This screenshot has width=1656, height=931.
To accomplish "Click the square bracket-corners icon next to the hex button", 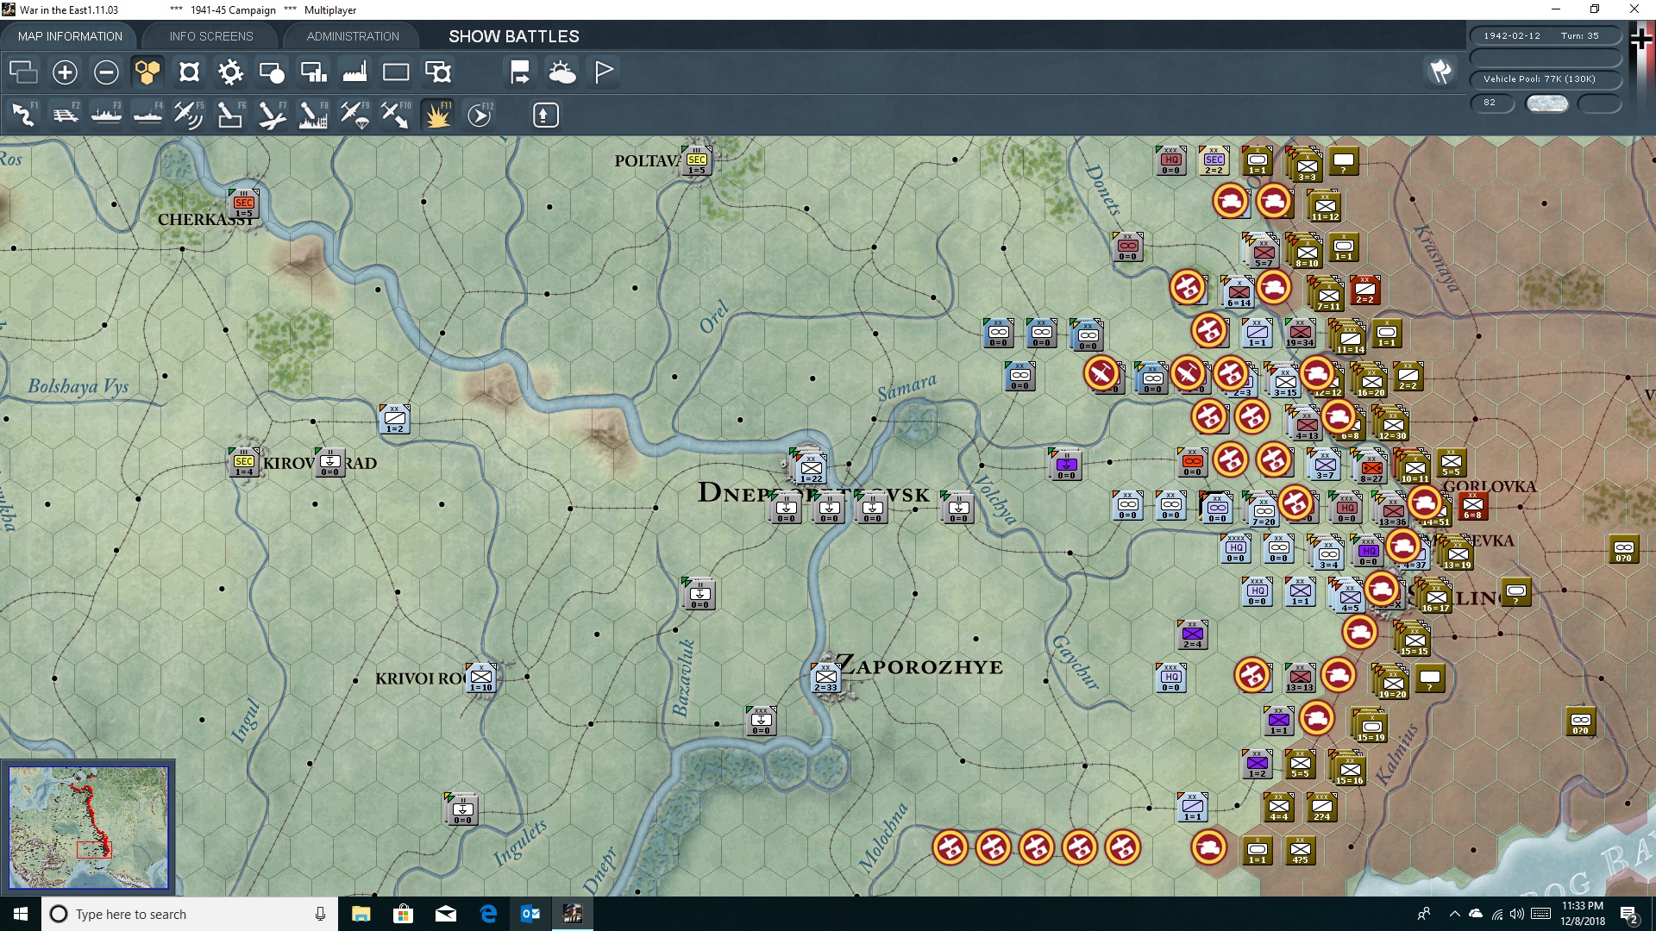I will [x=189, y=72].
